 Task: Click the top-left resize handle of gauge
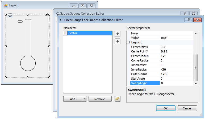[6, 15]
